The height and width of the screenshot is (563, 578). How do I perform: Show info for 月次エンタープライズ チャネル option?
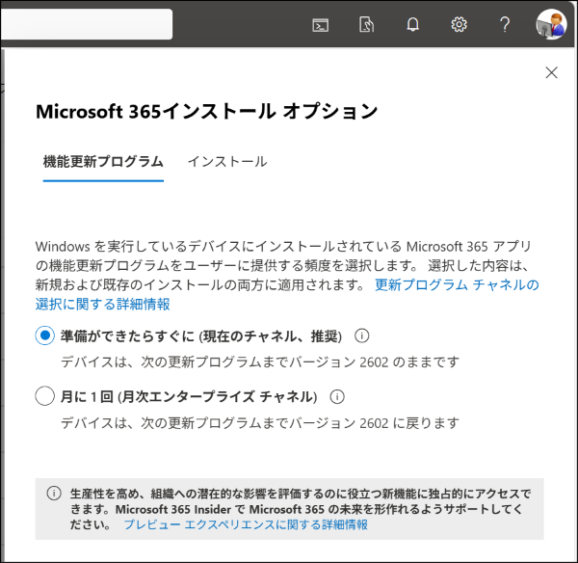(x=337, y=396)
